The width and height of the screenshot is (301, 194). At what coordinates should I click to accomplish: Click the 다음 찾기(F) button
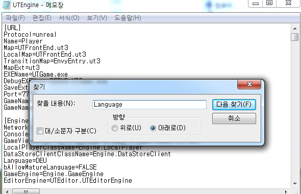tap(234, 105)
